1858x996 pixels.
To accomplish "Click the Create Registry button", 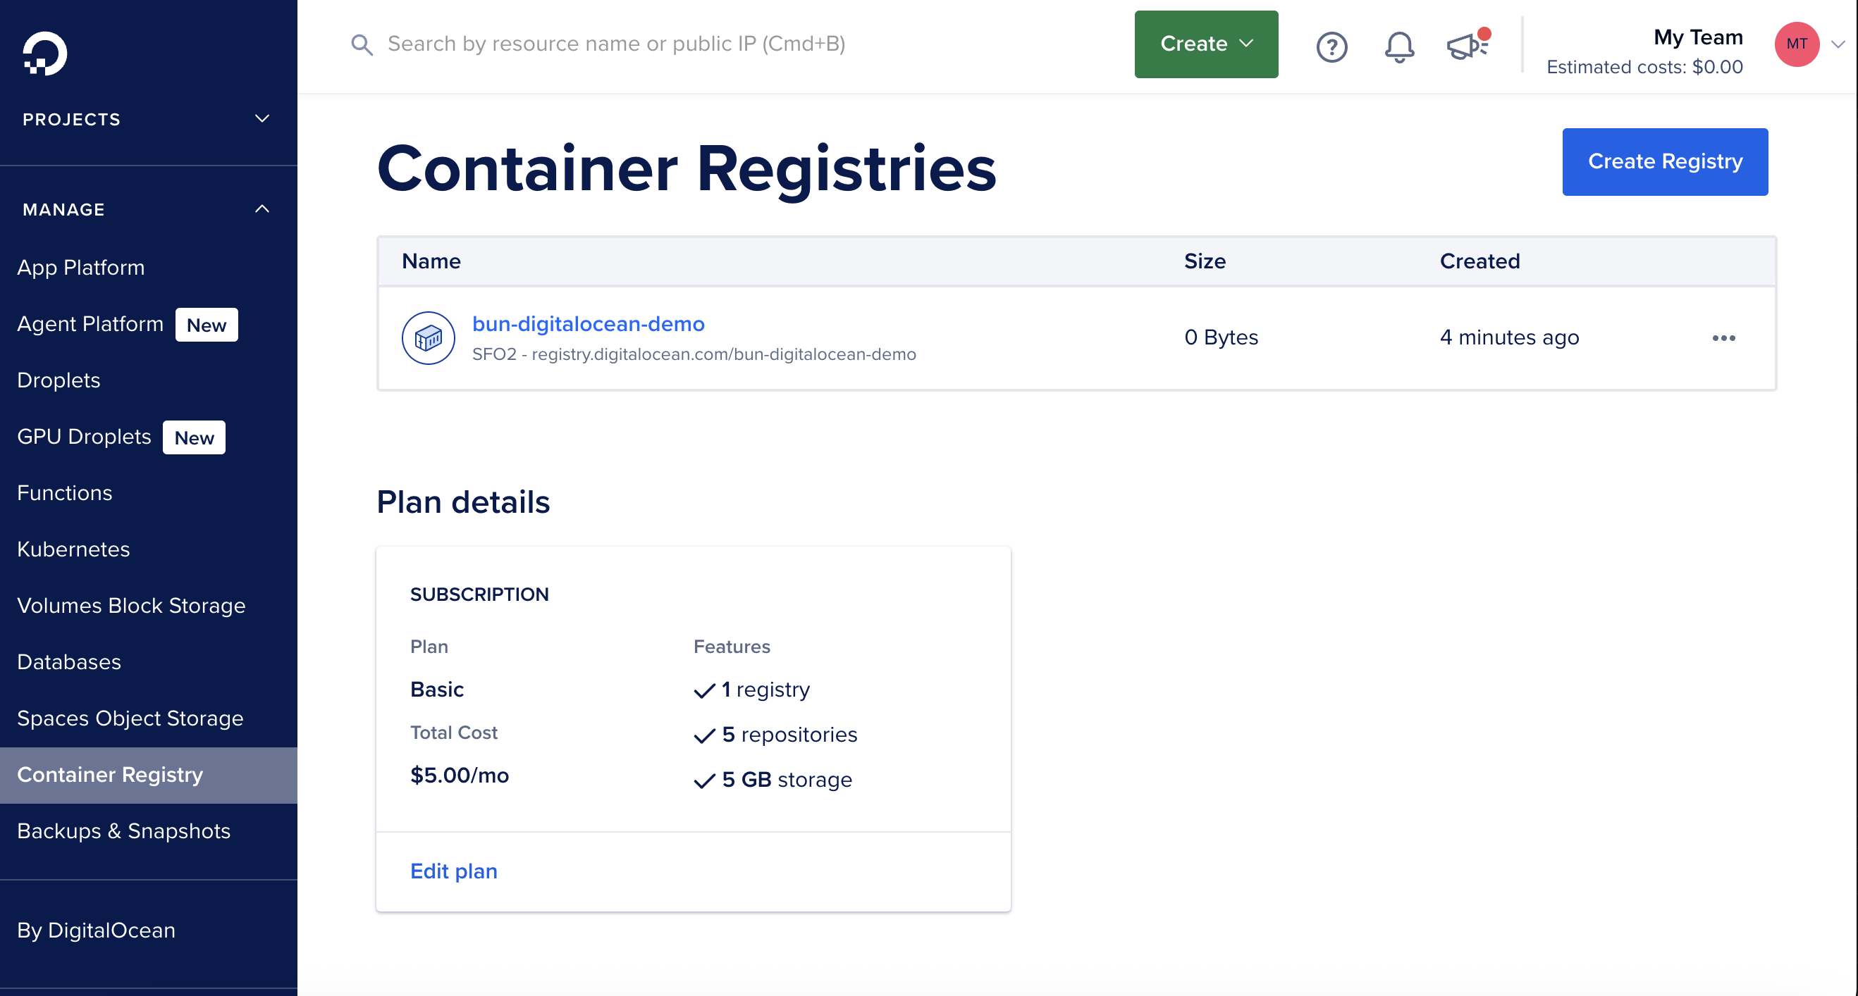I will coord(1665,161).
